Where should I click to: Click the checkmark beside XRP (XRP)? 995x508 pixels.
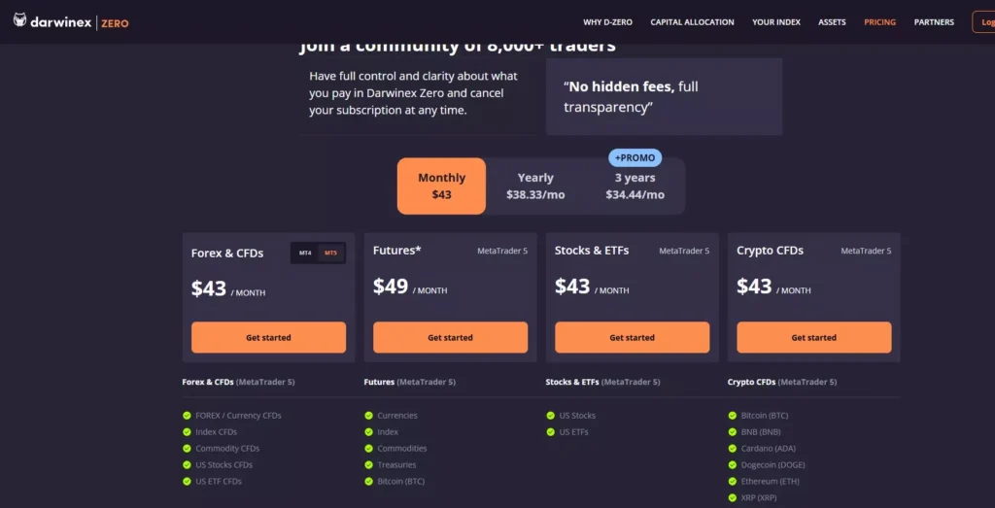tap(733, 498)
